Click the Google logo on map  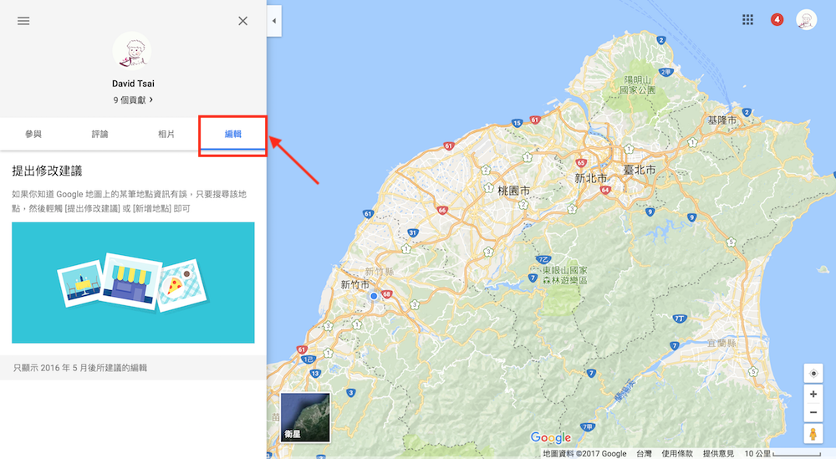click(551, 437)
